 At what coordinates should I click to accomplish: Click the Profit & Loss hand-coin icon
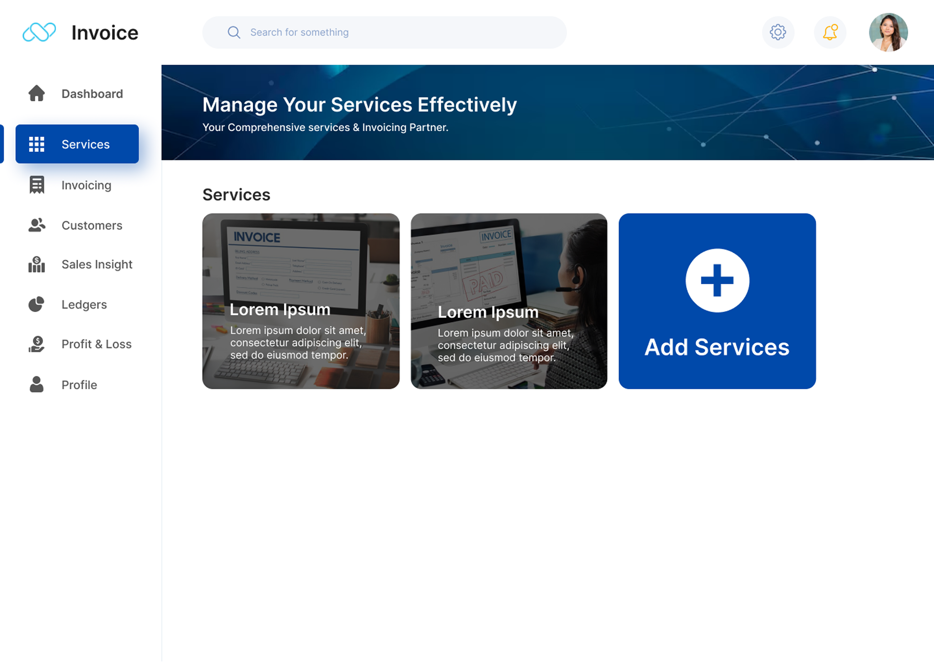pyautogui.click(x=37, y=344)
